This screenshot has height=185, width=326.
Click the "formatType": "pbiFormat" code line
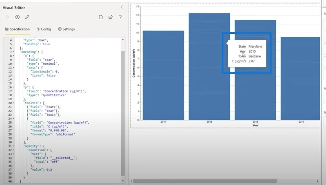[53, 134]
